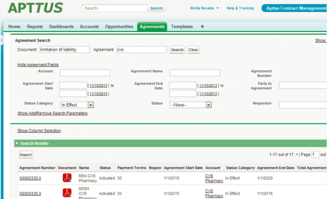Image resolution: width=327 pixels, height=199 pixels.
Task: Click the Export button
Action: (26, 155)
